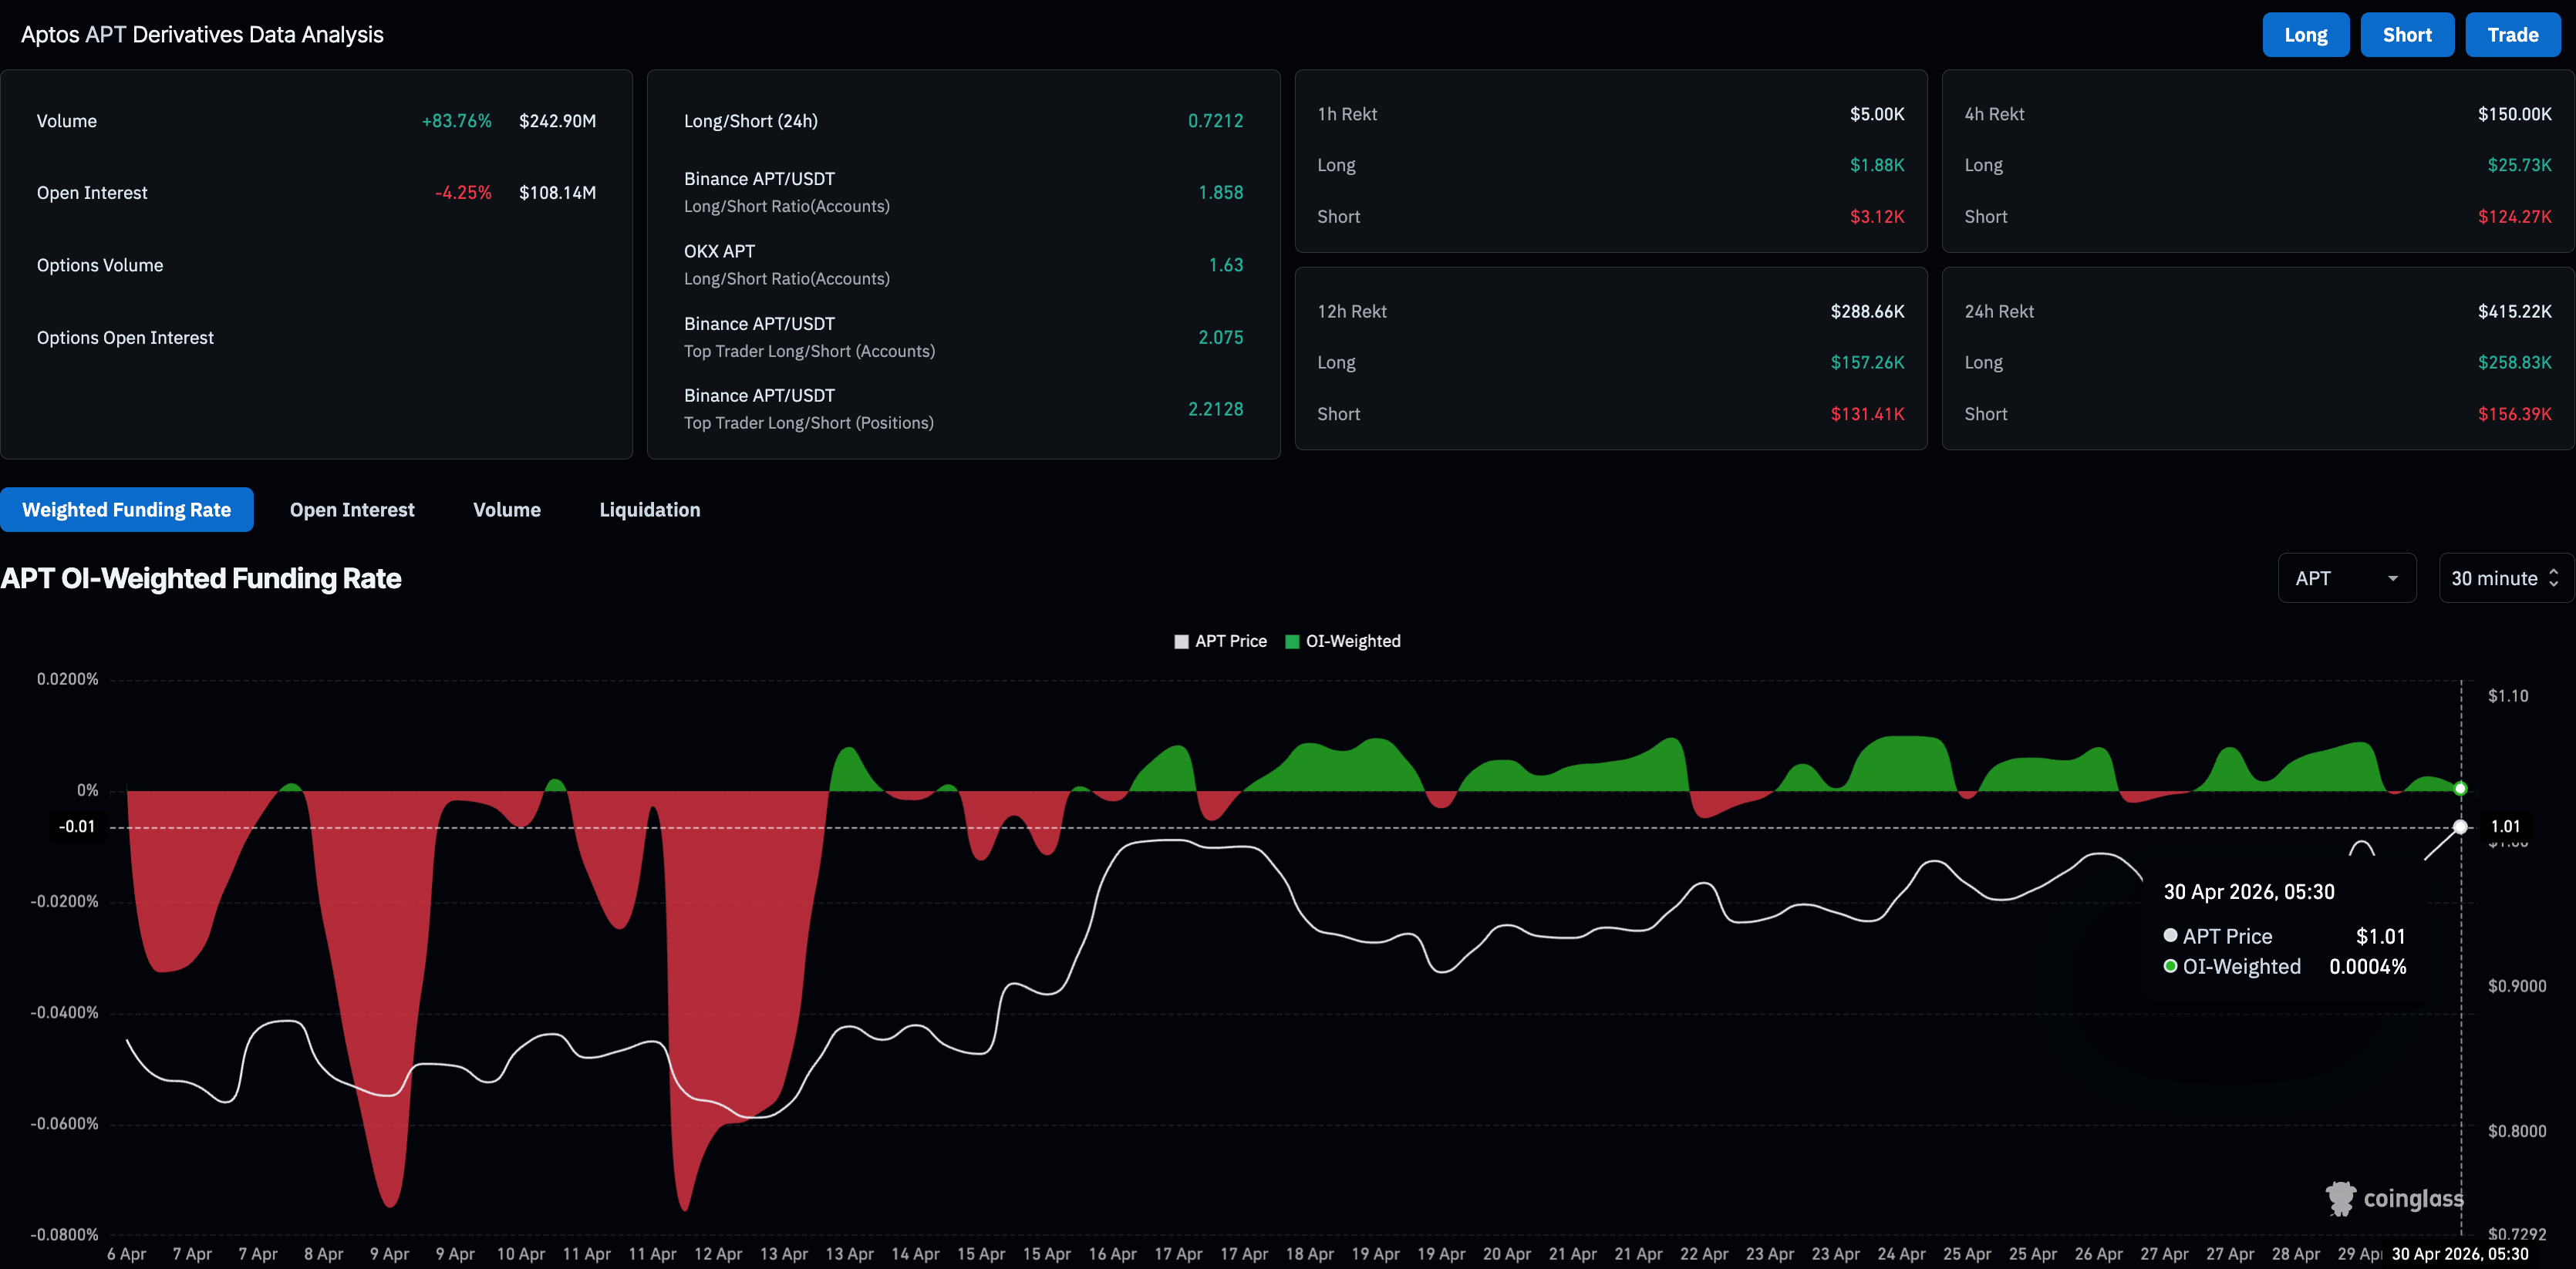Open the APT coin dropdown

click(2345, 578)
